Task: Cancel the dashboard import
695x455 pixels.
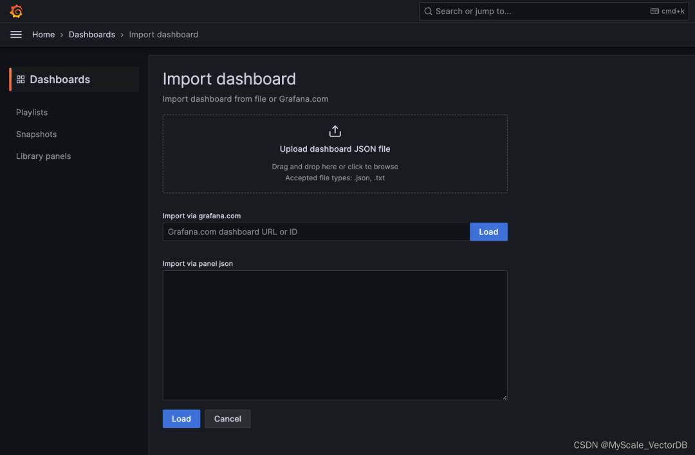Action: pyautogui.click(x=228, y=419)
